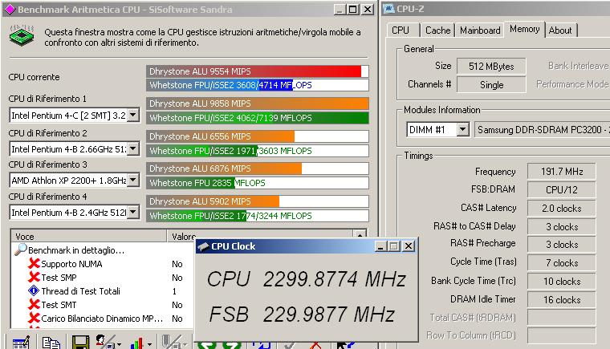Open the options notepad-with-pencil toolbar icon
610x349 pixels.
[x=21, y=343]
